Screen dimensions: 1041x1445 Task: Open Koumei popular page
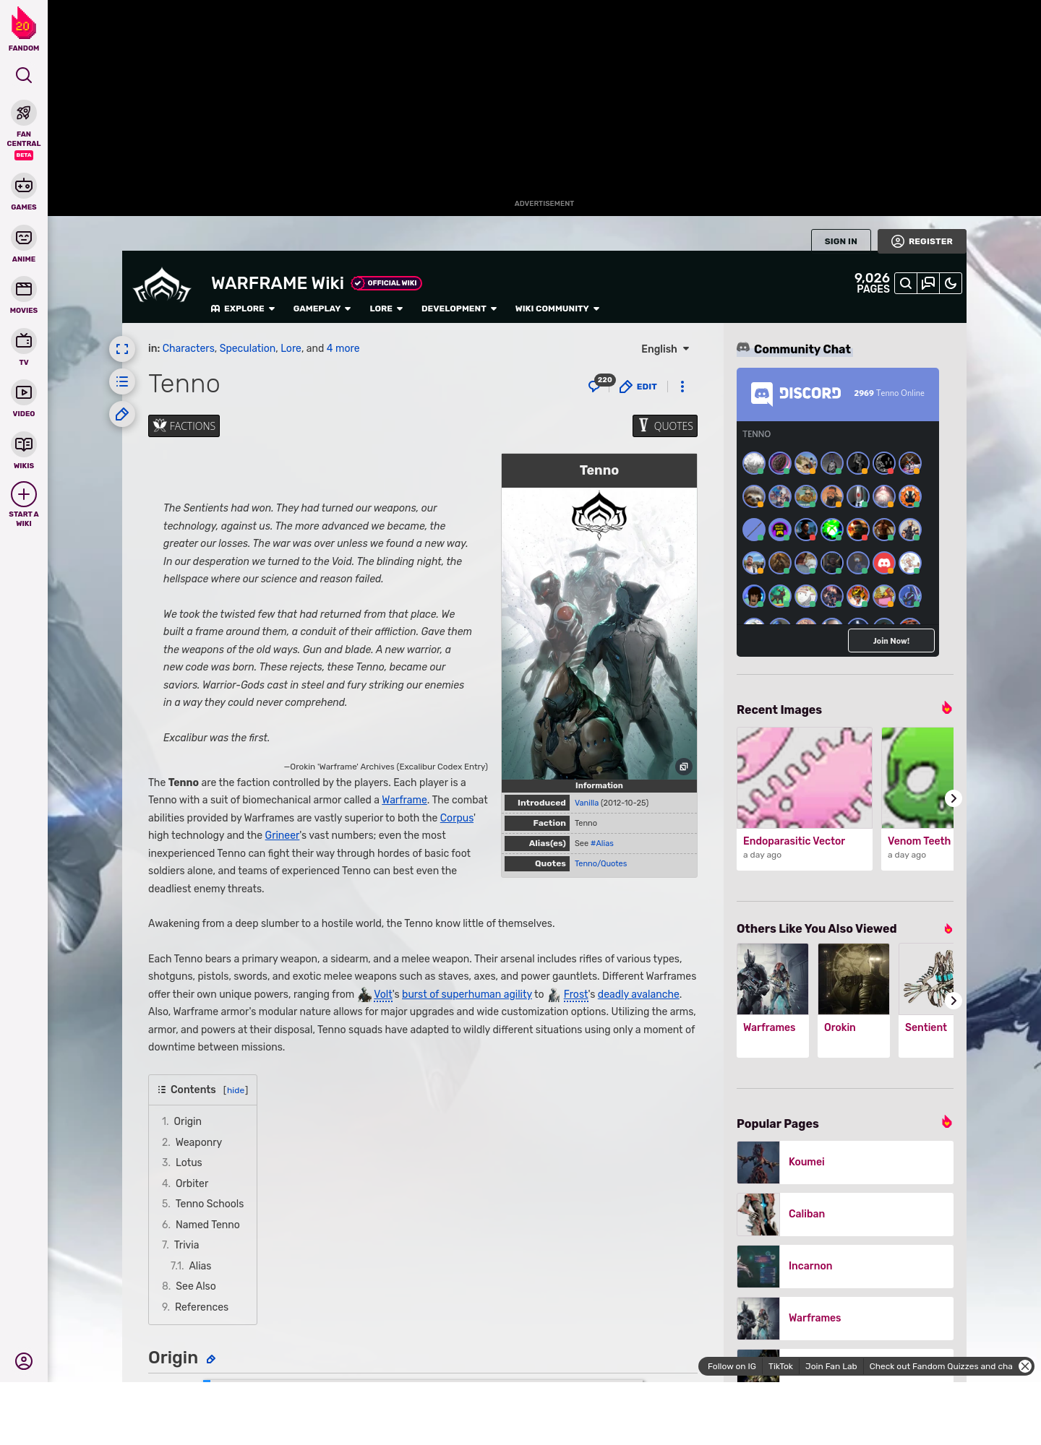click(845, 1163)
